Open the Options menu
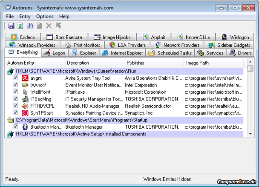 (x=45, y=16)
